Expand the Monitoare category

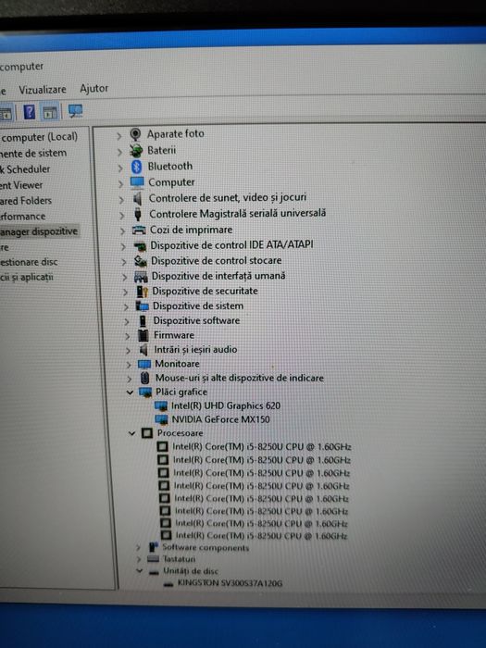[x=129, y=365]
